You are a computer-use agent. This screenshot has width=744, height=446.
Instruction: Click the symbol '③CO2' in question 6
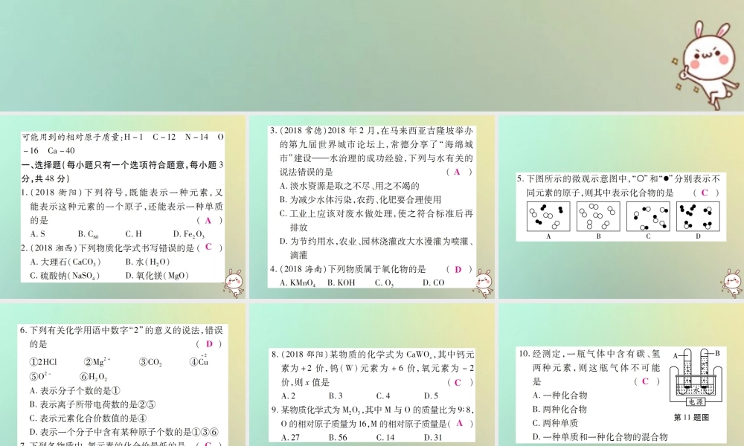click(150, 363)
